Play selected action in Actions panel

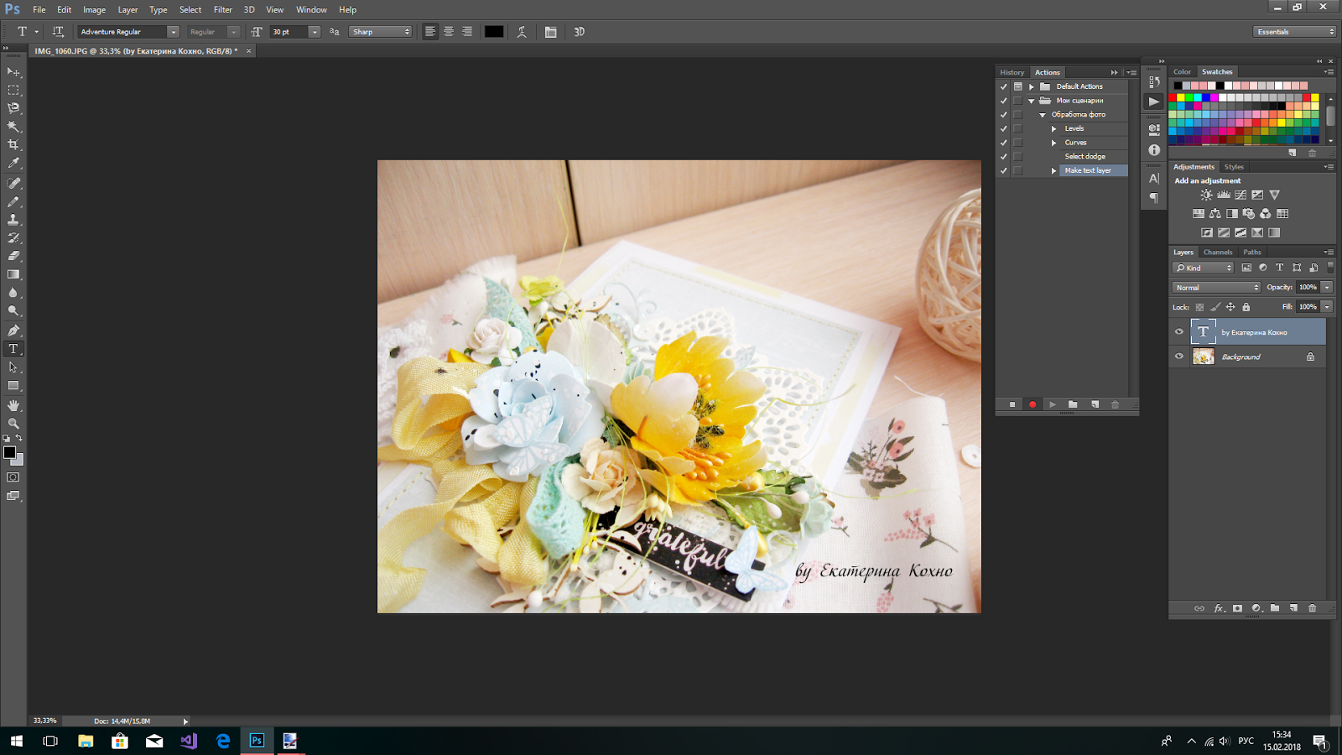1053,404
